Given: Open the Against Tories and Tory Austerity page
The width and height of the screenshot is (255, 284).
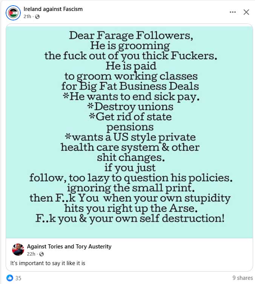Looking at the screenshot, I should click(69, 246).
